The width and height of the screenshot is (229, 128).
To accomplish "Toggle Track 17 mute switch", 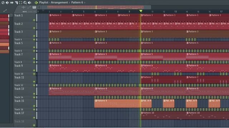I will coord(34,118).
